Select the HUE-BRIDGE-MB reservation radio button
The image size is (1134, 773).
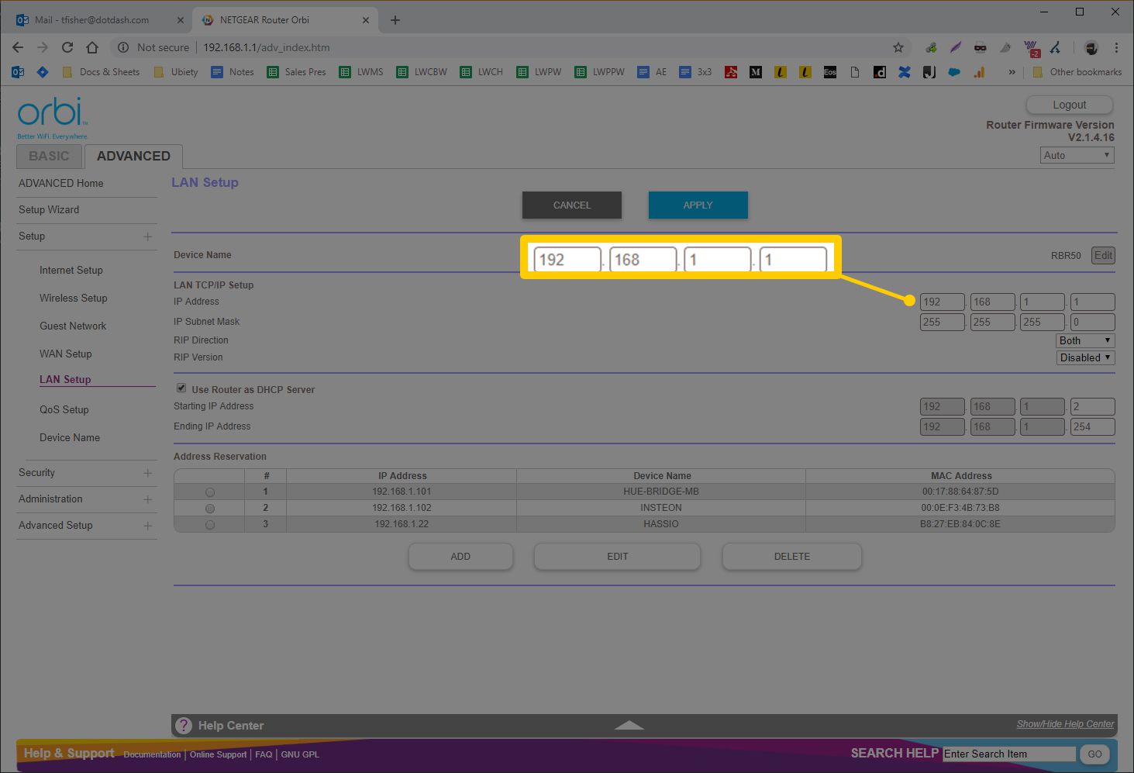click(210, 492)
